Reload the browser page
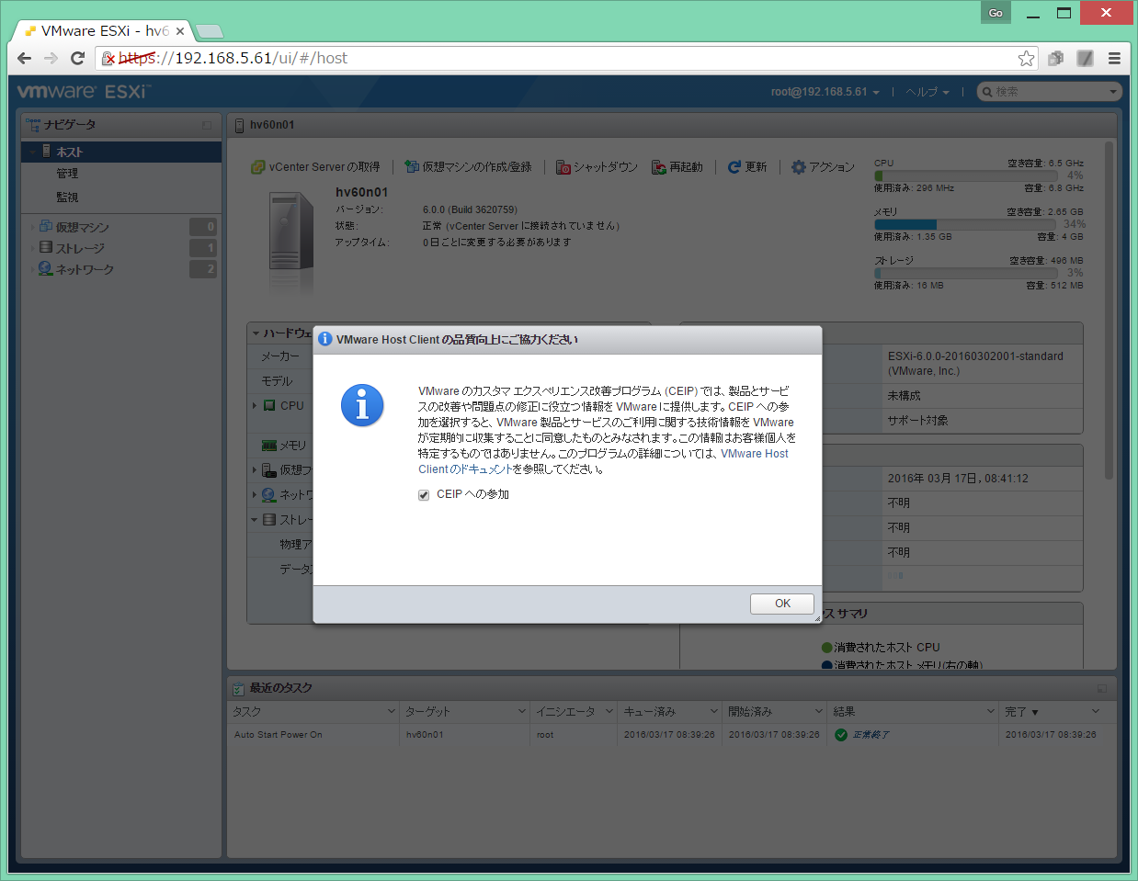 tap(78, 58)
